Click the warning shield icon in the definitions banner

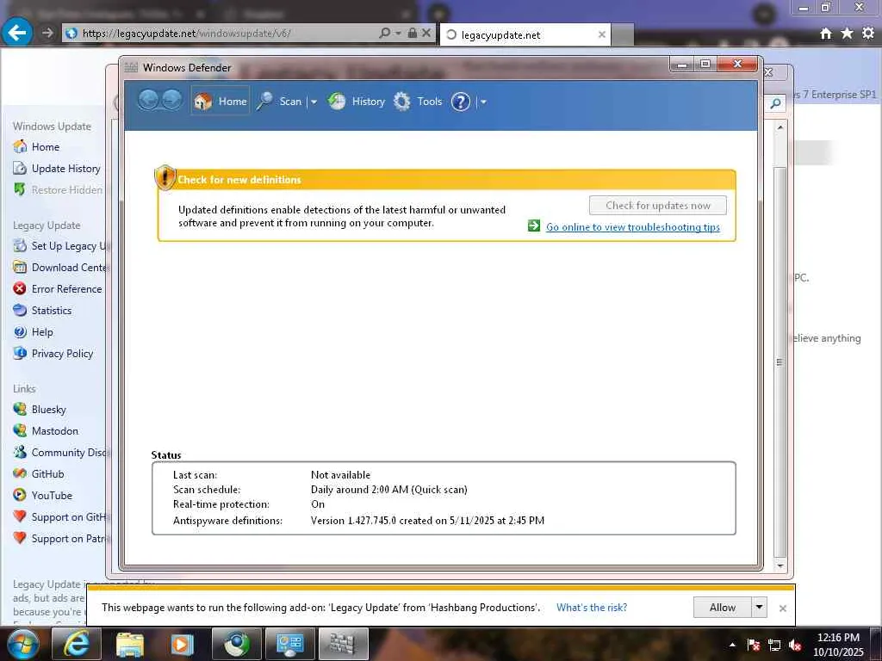(165, 177)
